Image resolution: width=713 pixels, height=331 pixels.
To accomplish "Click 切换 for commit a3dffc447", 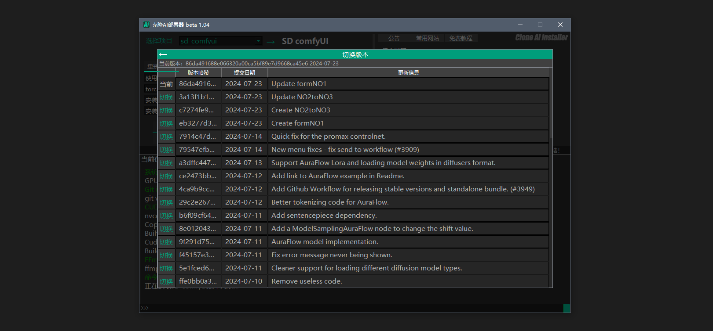I will (x=166, y=163).
